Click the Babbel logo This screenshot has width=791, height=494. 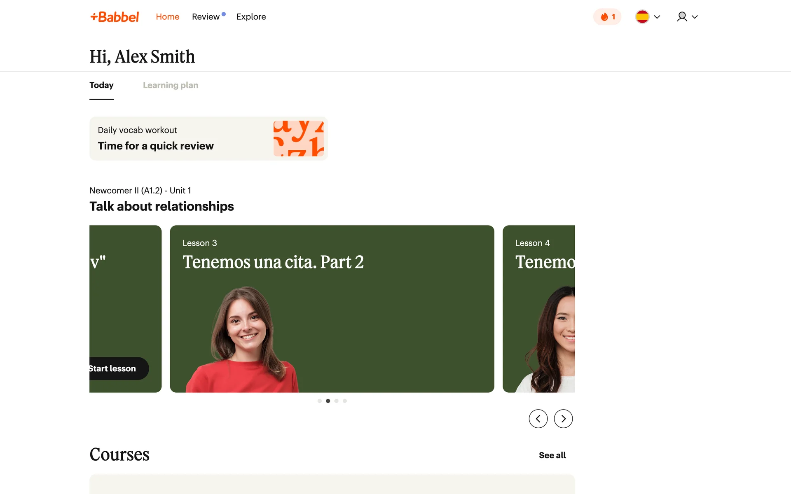click(x=115, y=17)
